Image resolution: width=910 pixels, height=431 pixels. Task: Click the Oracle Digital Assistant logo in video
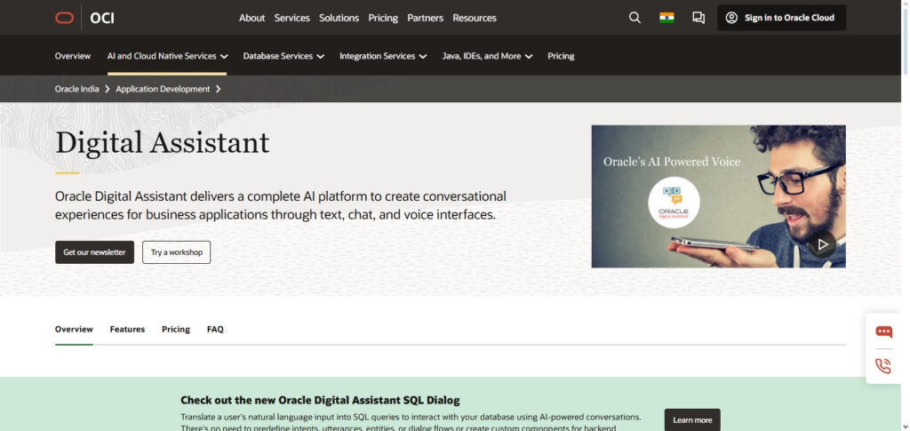click(x=674, y=203)
